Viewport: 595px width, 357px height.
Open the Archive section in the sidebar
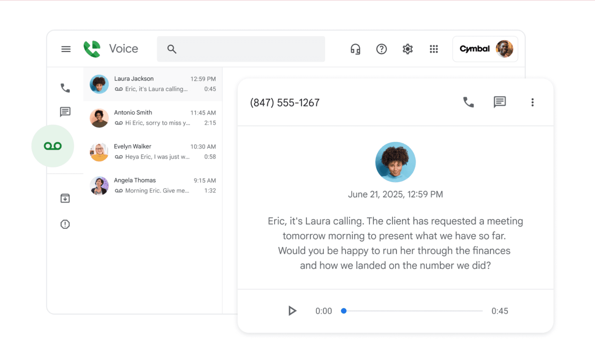[65, 198]
